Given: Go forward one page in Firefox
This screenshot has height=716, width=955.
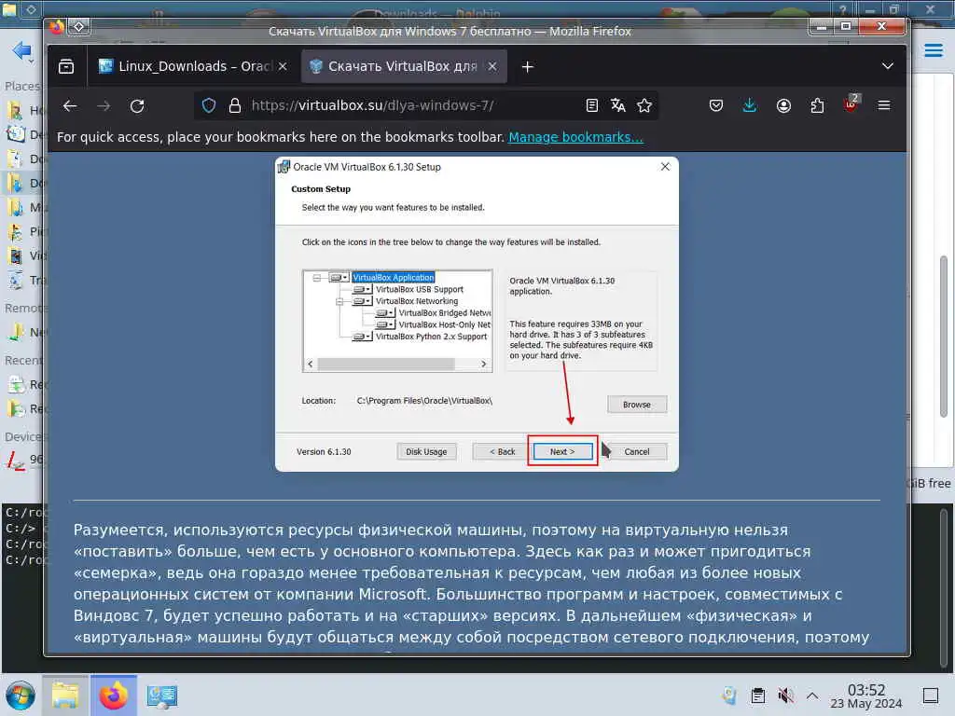Looking at the screenshot, I should pyautogui.click(x=104, y=106).
